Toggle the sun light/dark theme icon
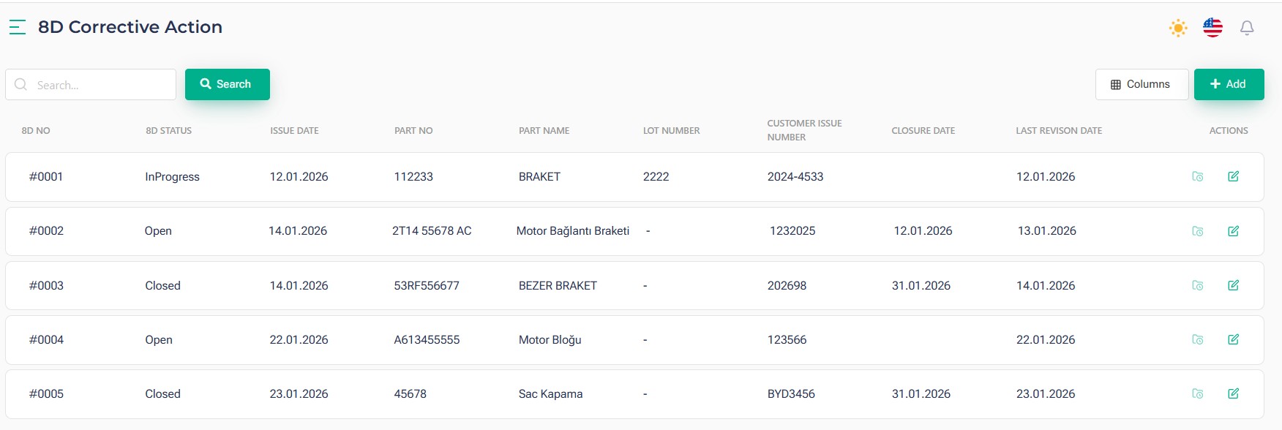 (x=1178, y=29)
